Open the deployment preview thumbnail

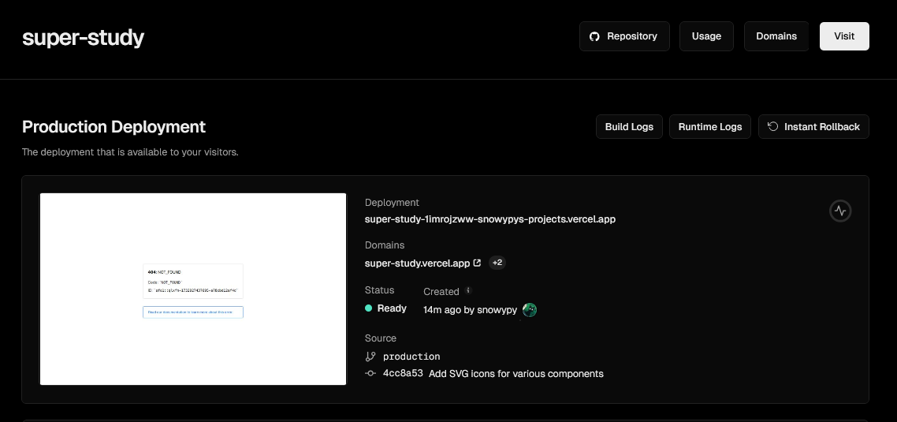coord(193,289)
